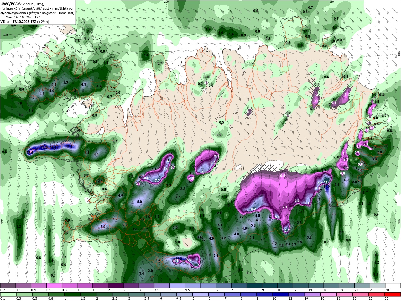Click the '20W' longitude label at the top edge

(x=167, y=1)
